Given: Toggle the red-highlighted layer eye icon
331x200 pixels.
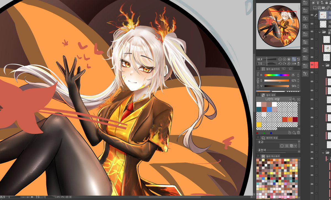Looking at the screenshot, I should point(312,65).
